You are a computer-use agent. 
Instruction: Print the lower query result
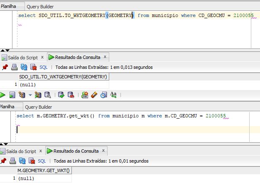12,161
